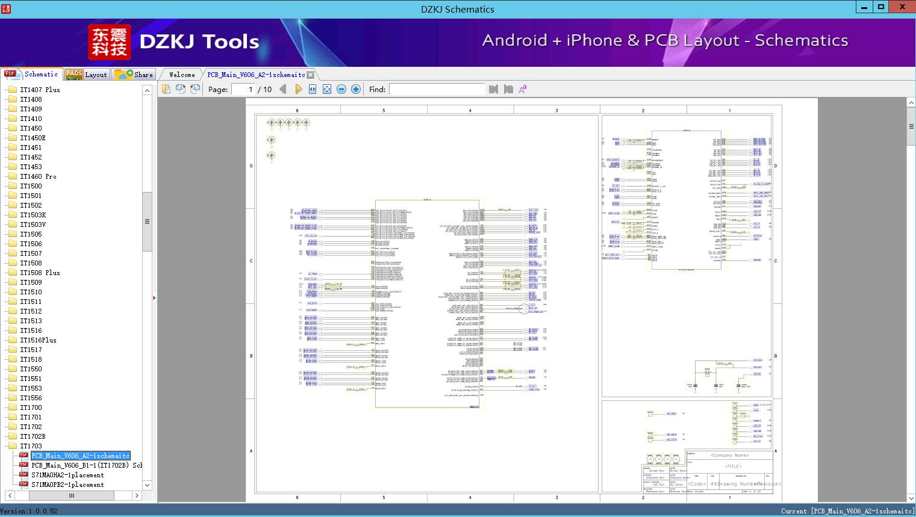
Task: Click the tree panel scroll-down arrow
Action: tap(147, 485)
